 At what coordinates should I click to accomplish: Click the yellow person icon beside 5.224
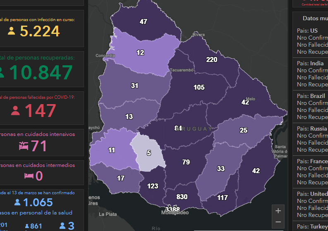12,31
